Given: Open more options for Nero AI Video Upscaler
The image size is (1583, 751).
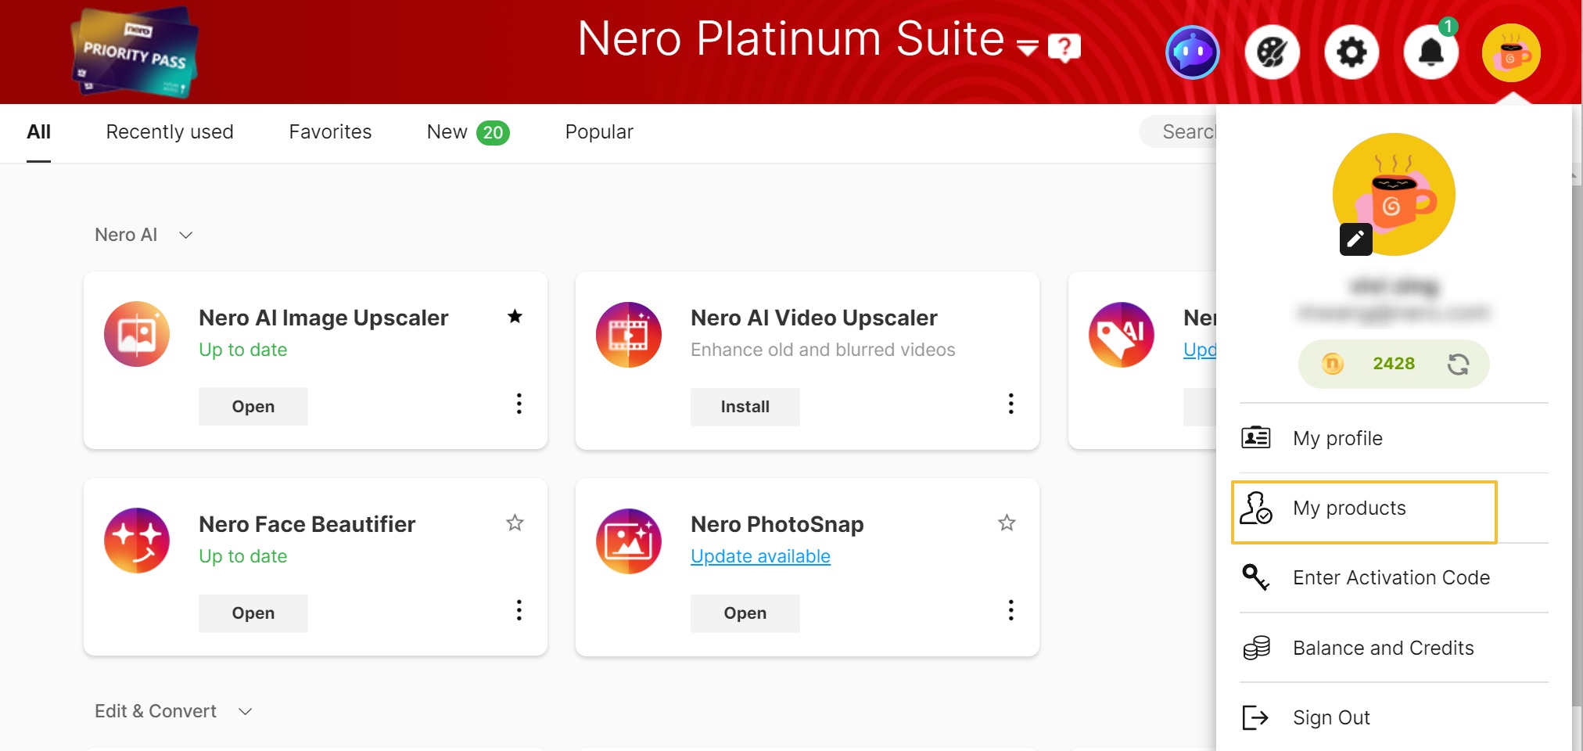Looking at the screenshot, I should [x=1010, y=404].
